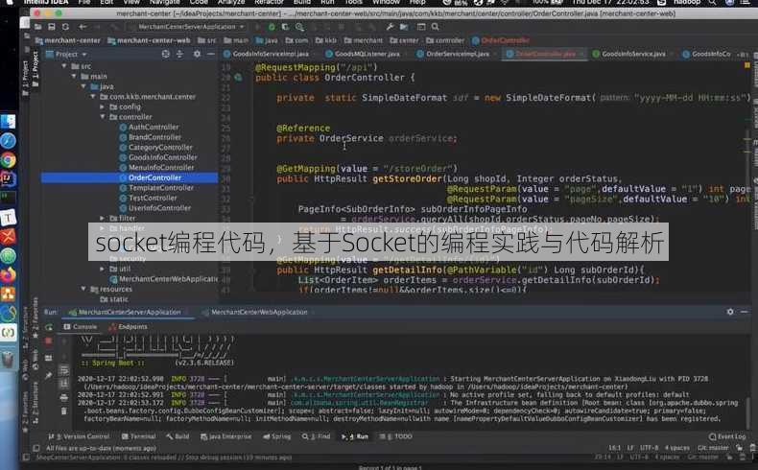Select MenuInfoController in project tree
This screenshot has height=470, width=758.
pyautogui.click(x=156, y=168)
